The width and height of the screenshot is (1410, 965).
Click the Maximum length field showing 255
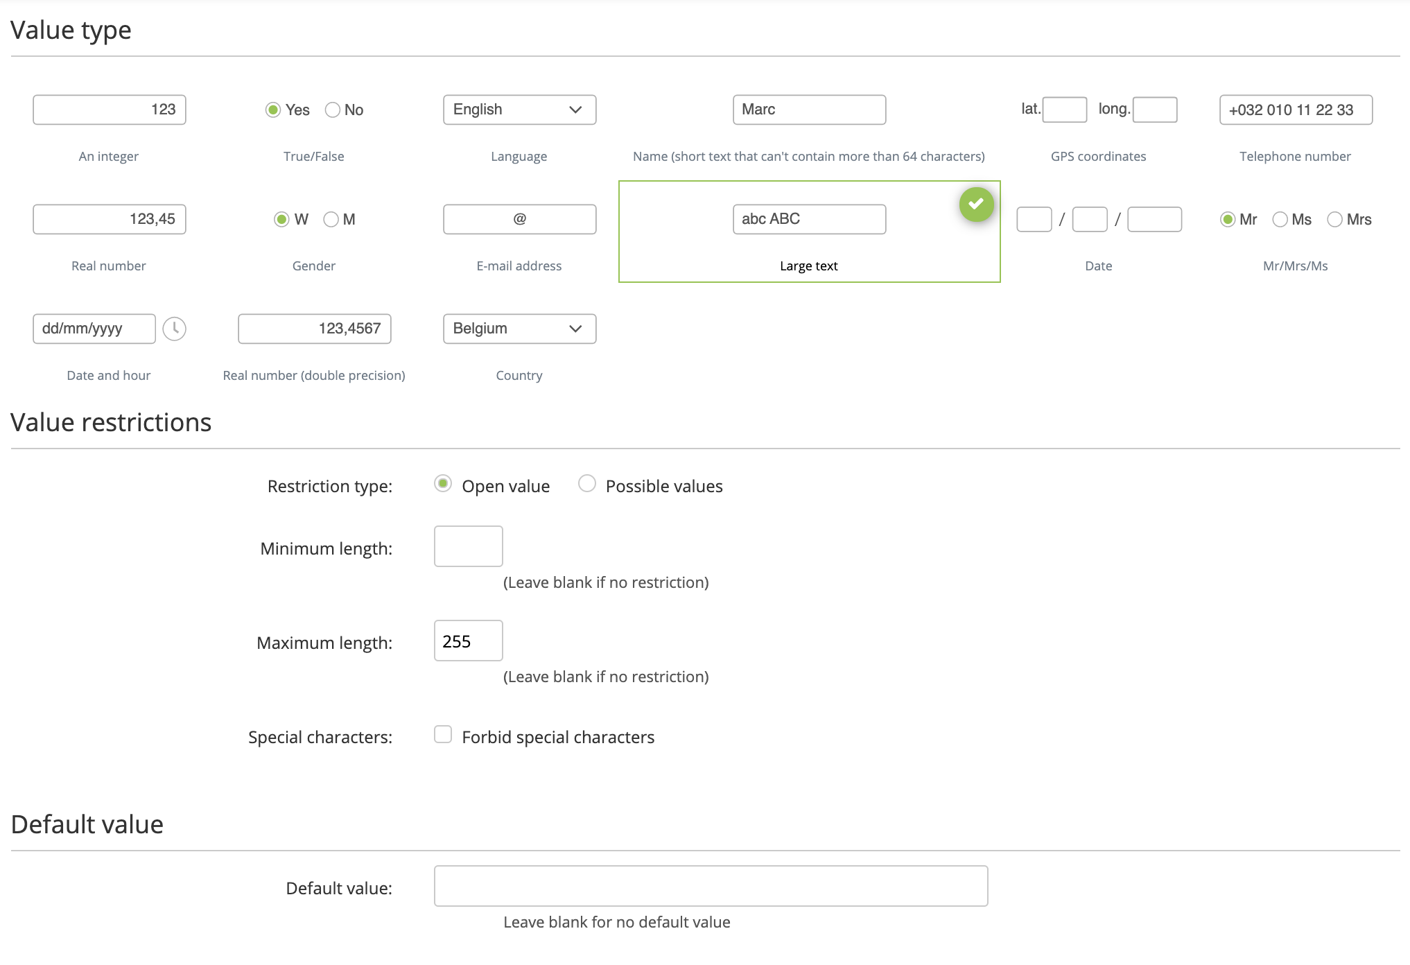(x=468, y=641)
